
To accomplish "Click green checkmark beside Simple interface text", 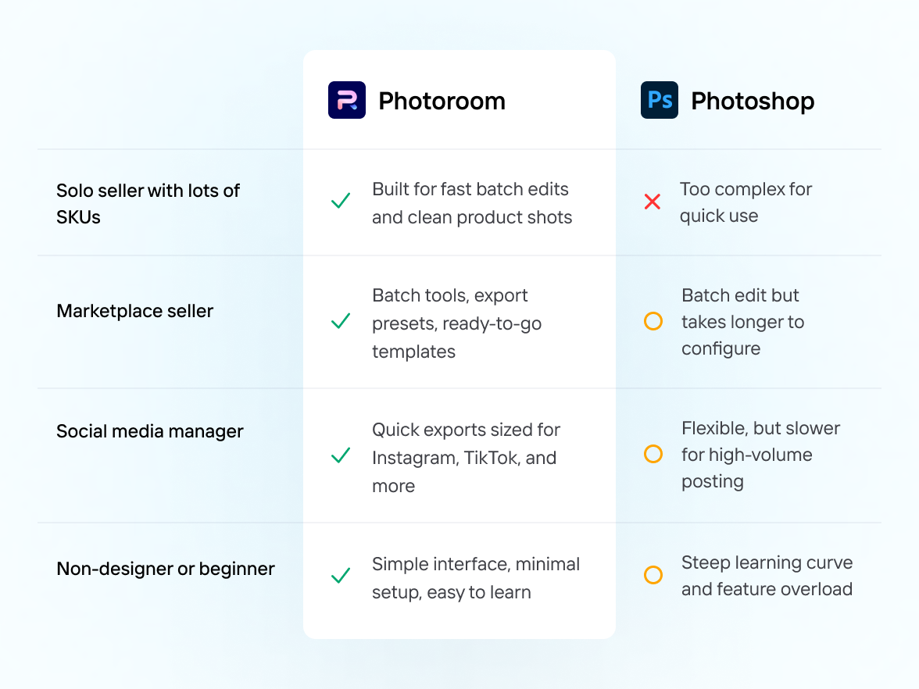I will pyautogui.click(x=341, y=577).
